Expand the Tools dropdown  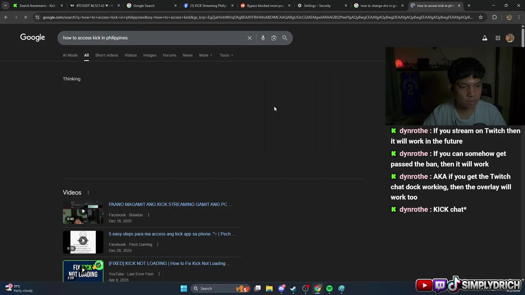pos(226,55)
